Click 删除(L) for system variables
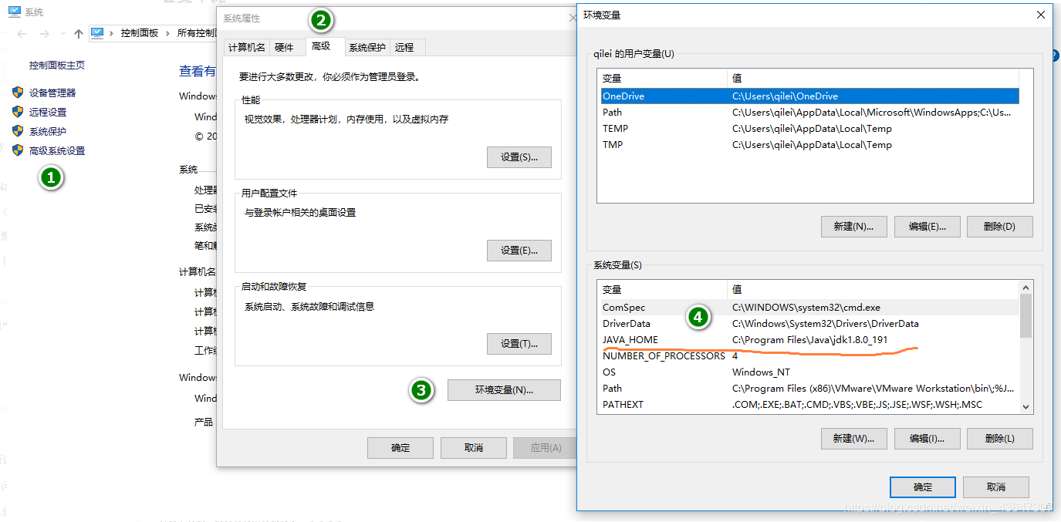Viewport: 1061px width, 522px height. point(1000,438)
